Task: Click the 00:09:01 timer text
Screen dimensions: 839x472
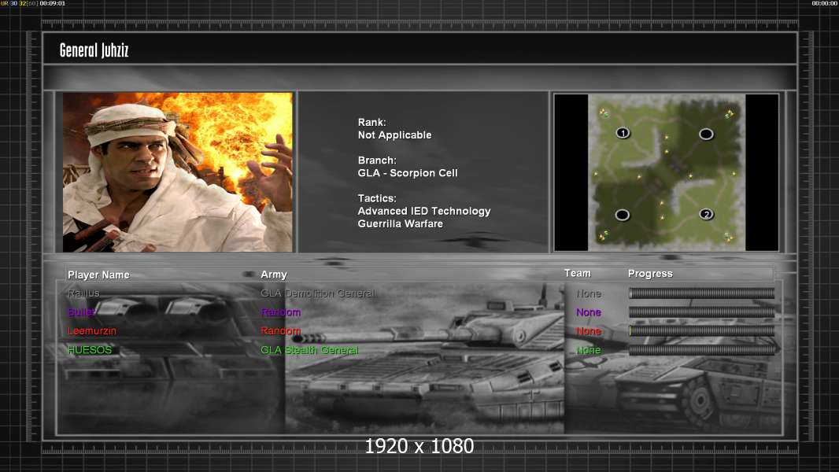Action: click(x=53, y=3)
